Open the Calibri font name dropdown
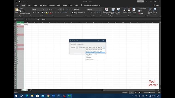 [x=42, y=10]
